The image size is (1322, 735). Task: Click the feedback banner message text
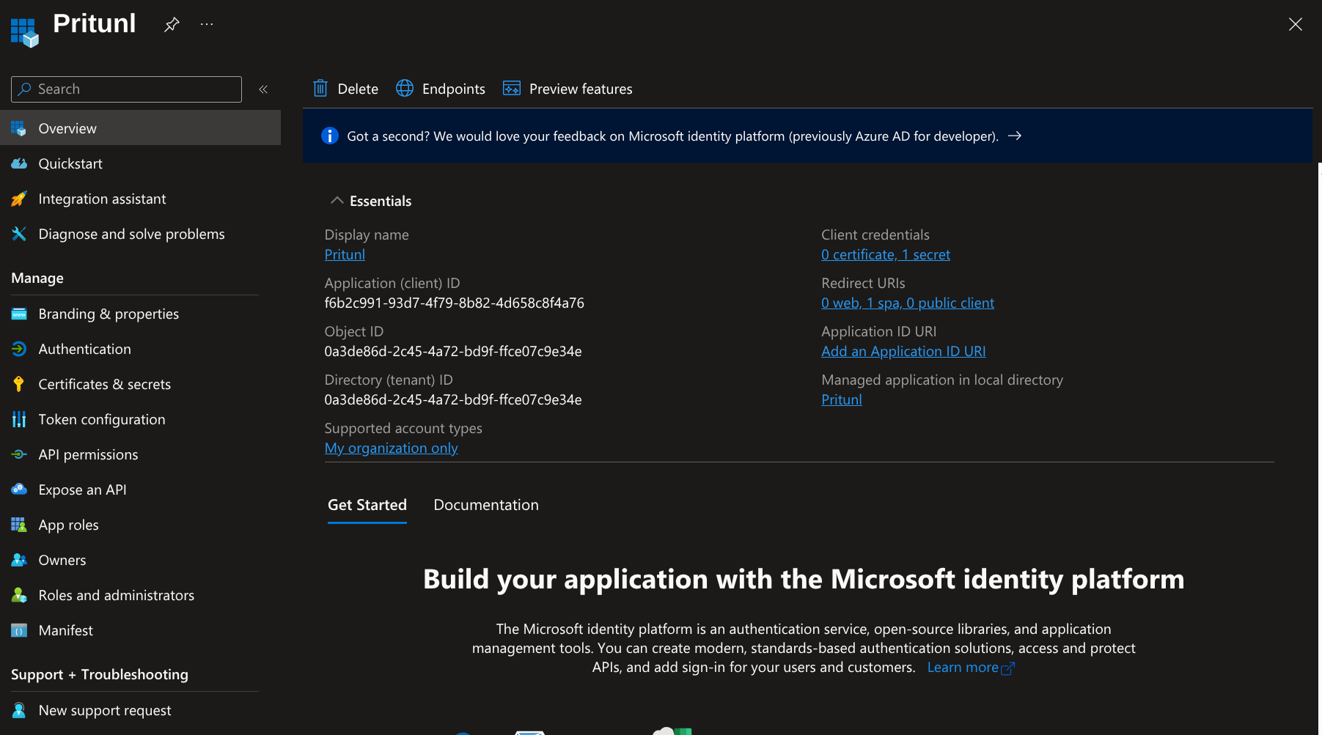tap(672, 136)
